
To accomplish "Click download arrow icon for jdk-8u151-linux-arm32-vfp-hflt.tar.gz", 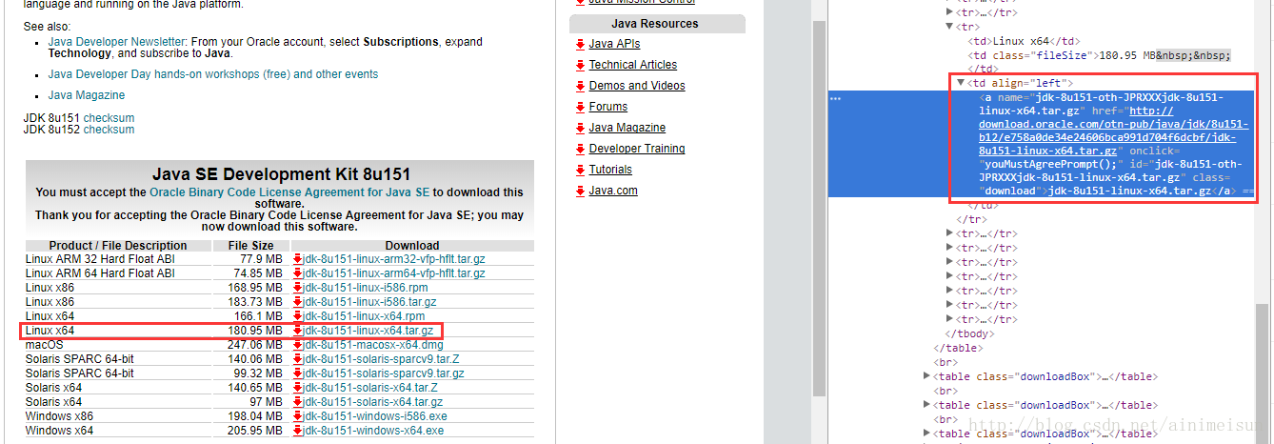I will [297, 259].
